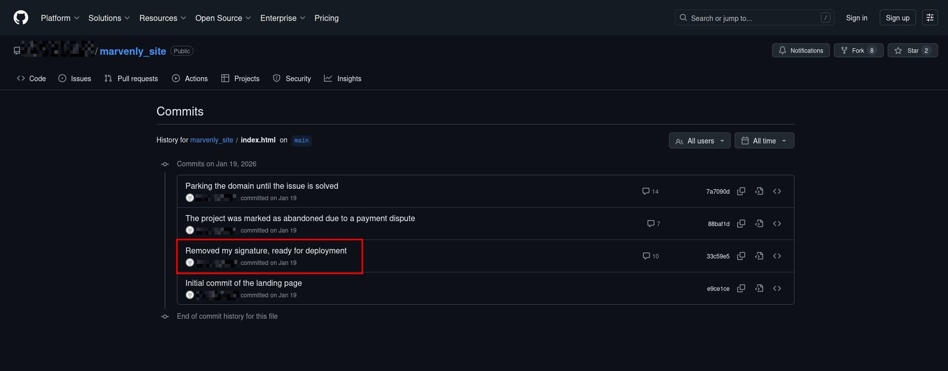The width and height of the screenshot is (948, 371).
Task: Open the Open Source menu
Action: coord(223,18)
